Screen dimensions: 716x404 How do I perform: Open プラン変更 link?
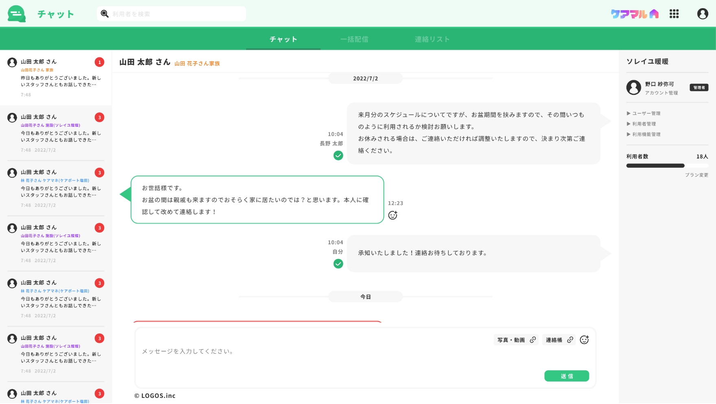[696, 175]
